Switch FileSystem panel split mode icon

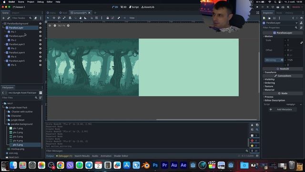point(41,93)
